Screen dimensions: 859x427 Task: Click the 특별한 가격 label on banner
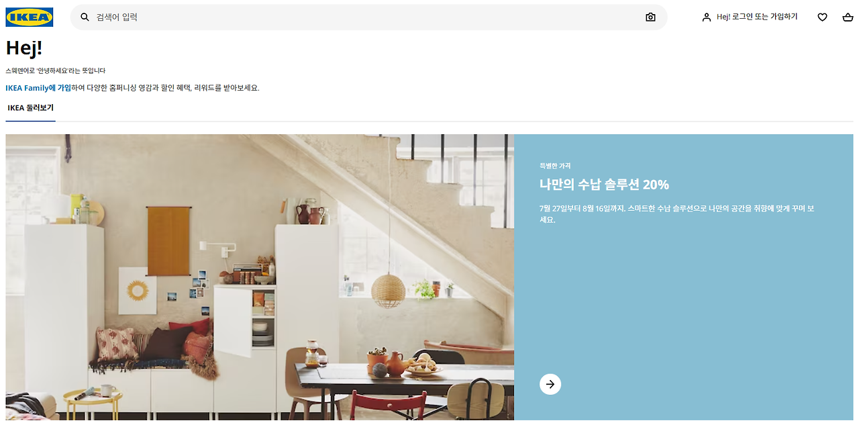(x=555, y=166)
